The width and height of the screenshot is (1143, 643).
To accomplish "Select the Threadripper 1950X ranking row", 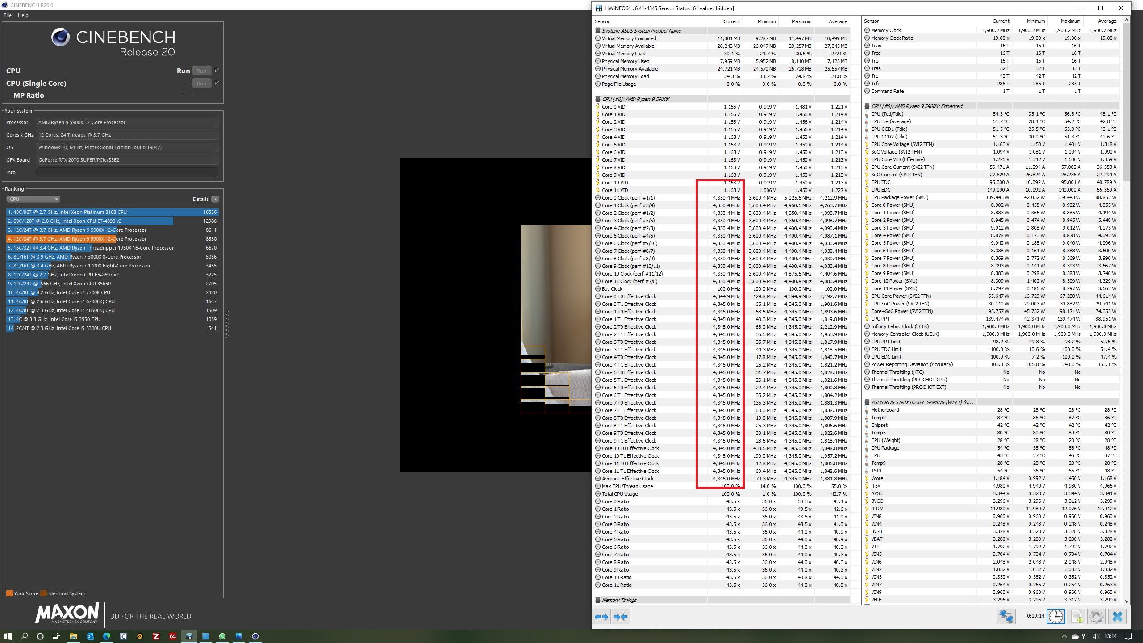I will click(113, 248).
